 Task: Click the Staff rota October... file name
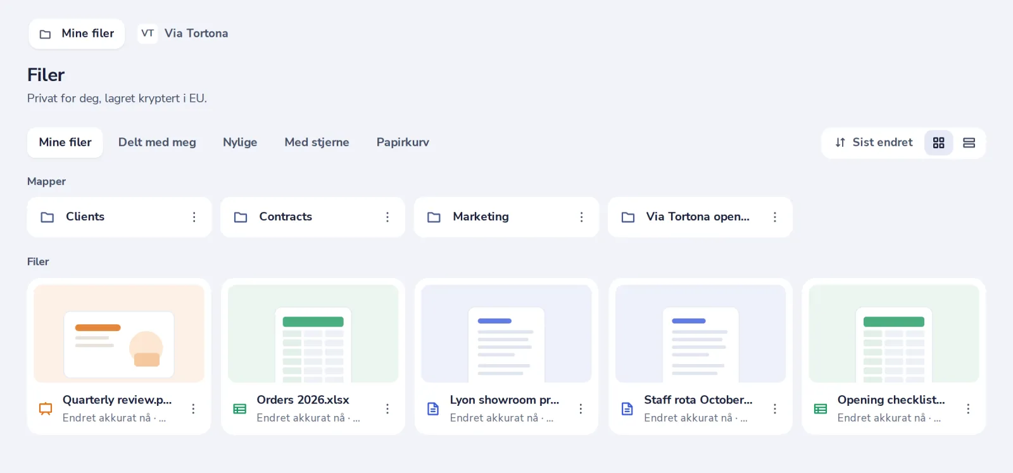point(698,400)
